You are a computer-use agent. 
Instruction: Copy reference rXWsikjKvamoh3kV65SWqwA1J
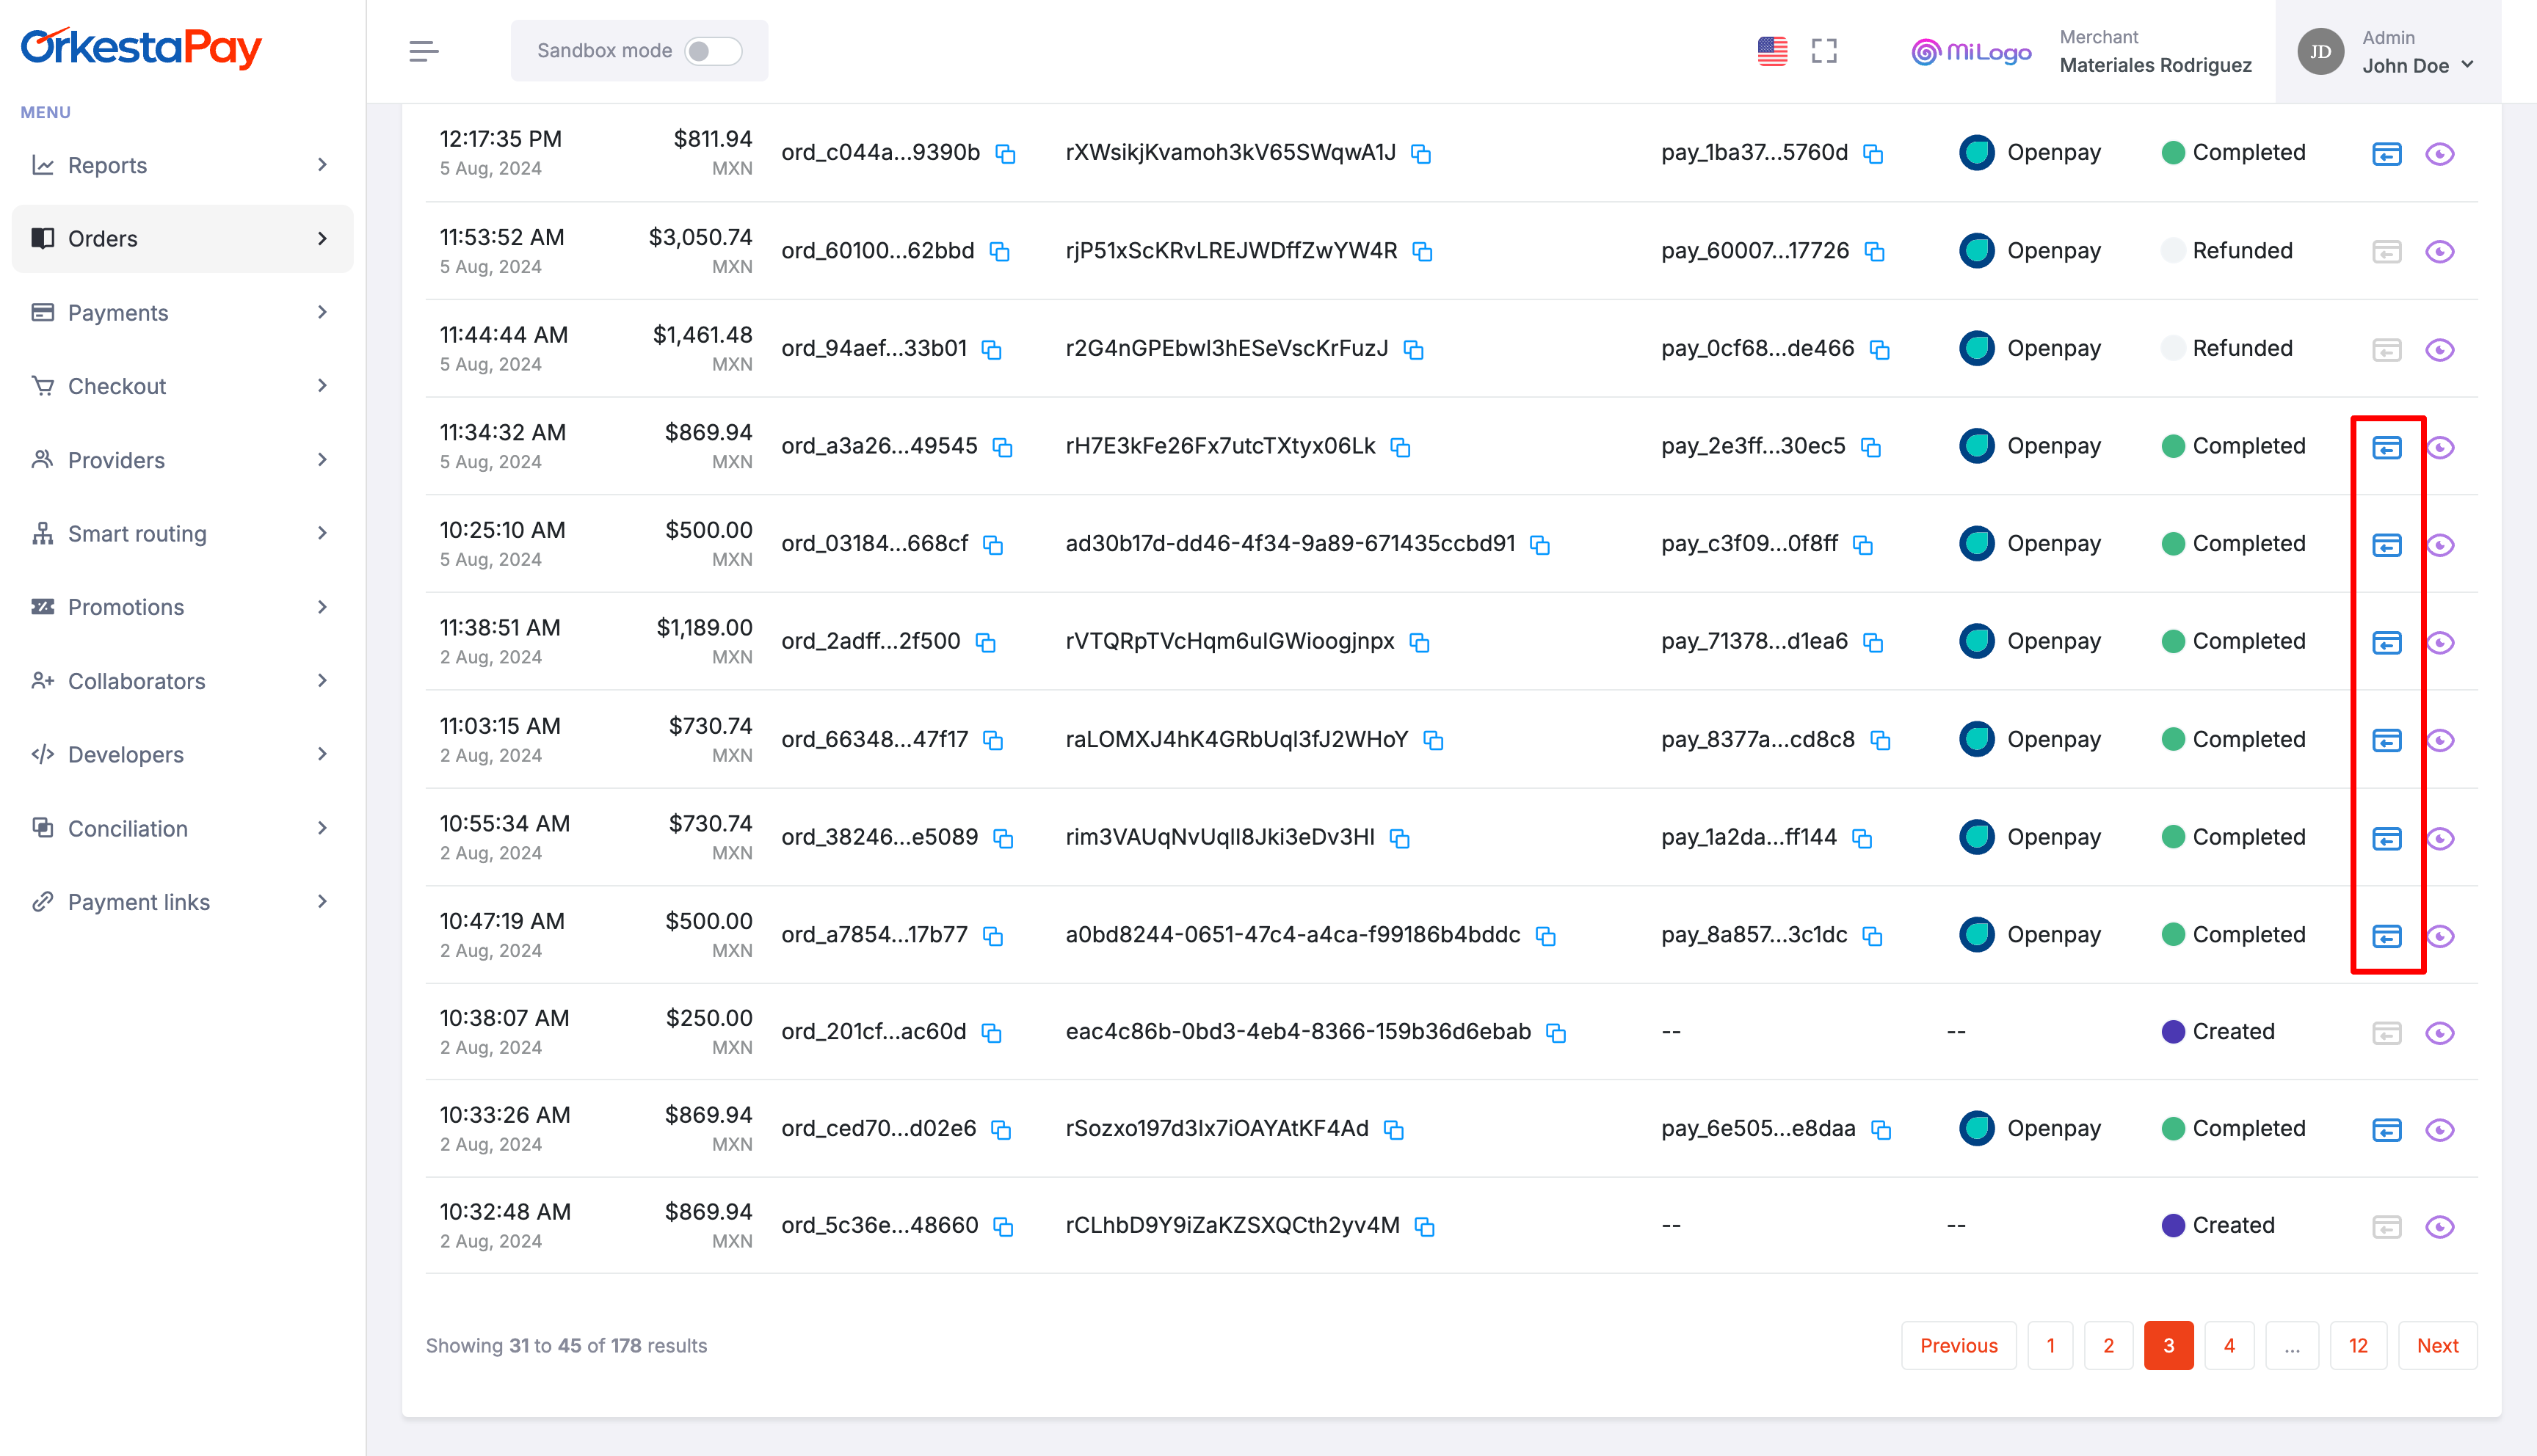click(x=1421, y=154)
